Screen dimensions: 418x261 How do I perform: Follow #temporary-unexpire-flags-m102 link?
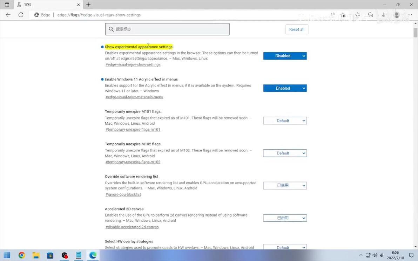[133, 162]
